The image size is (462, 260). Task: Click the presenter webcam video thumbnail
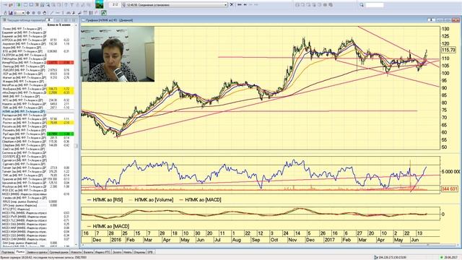coord(118,54)
